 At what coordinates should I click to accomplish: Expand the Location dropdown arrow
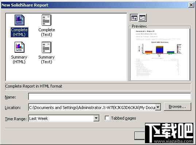point(158,107)
